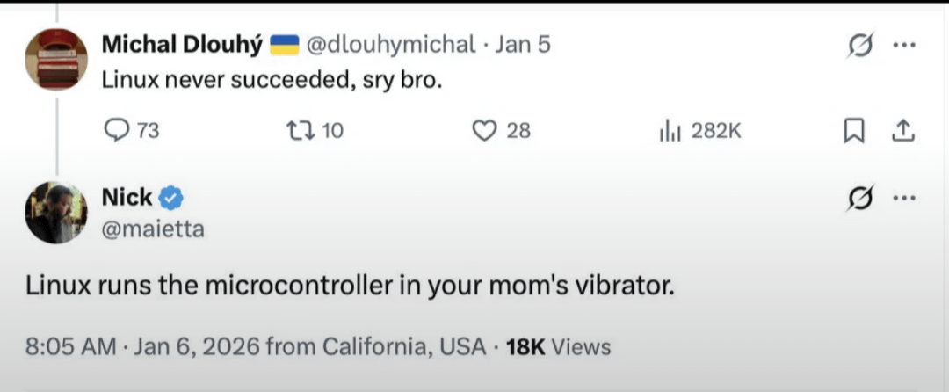Image resolution: width=949 pixels, height=392 pixels.
Task: Click the 18K Views count
Action: tap(559, 346)
